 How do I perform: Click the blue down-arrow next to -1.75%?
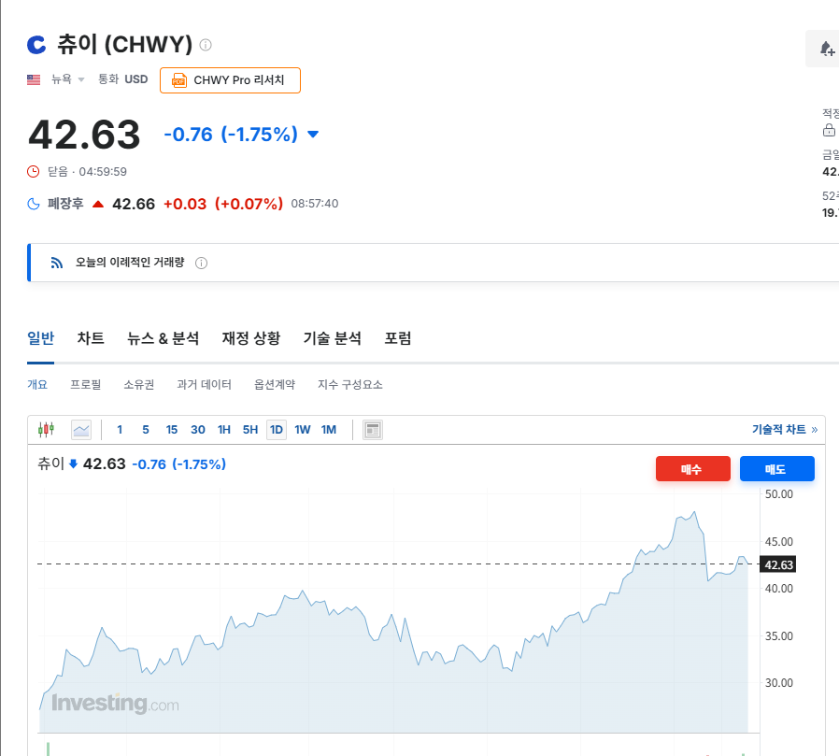[313, 135]
